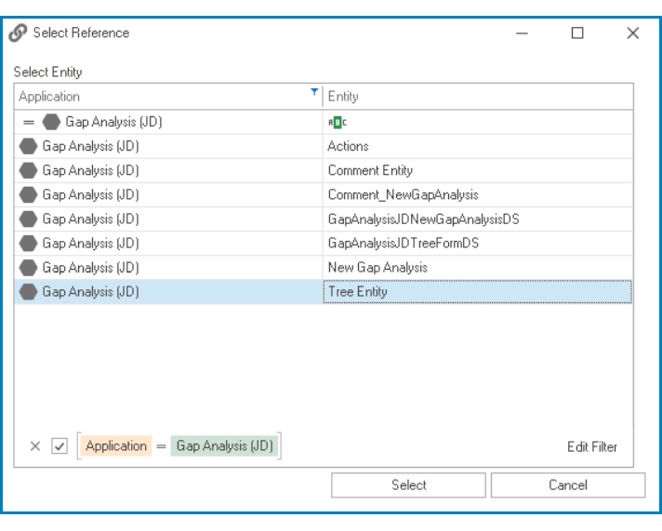Toggle the filter enabled checkbox
The height and width of the screenshot is (531, 662).
click(59, 446)
